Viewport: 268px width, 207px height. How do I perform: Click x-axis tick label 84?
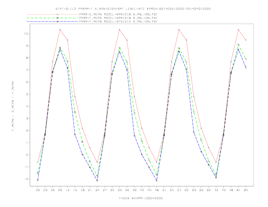[246, 190]
